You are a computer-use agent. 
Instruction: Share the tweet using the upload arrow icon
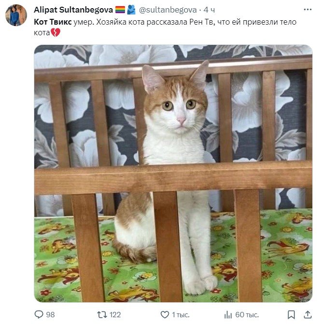coord(307,314)
